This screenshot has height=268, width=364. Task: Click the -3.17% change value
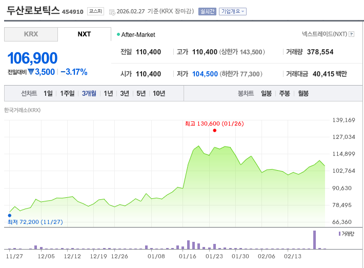[74, 72]
